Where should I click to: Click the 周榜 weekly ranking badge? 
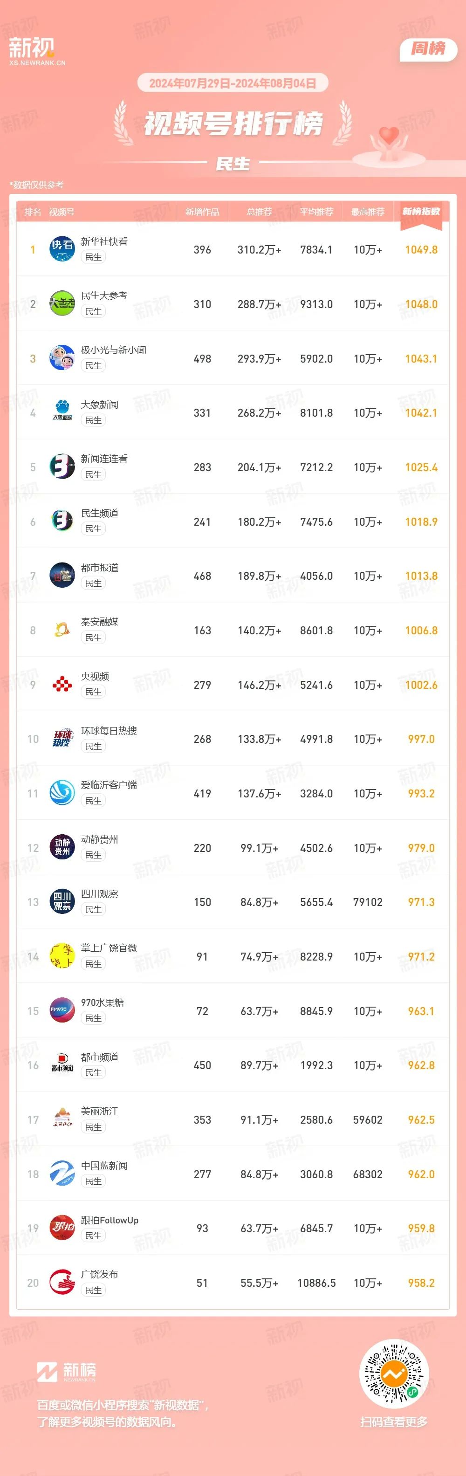tap(428, 49)
